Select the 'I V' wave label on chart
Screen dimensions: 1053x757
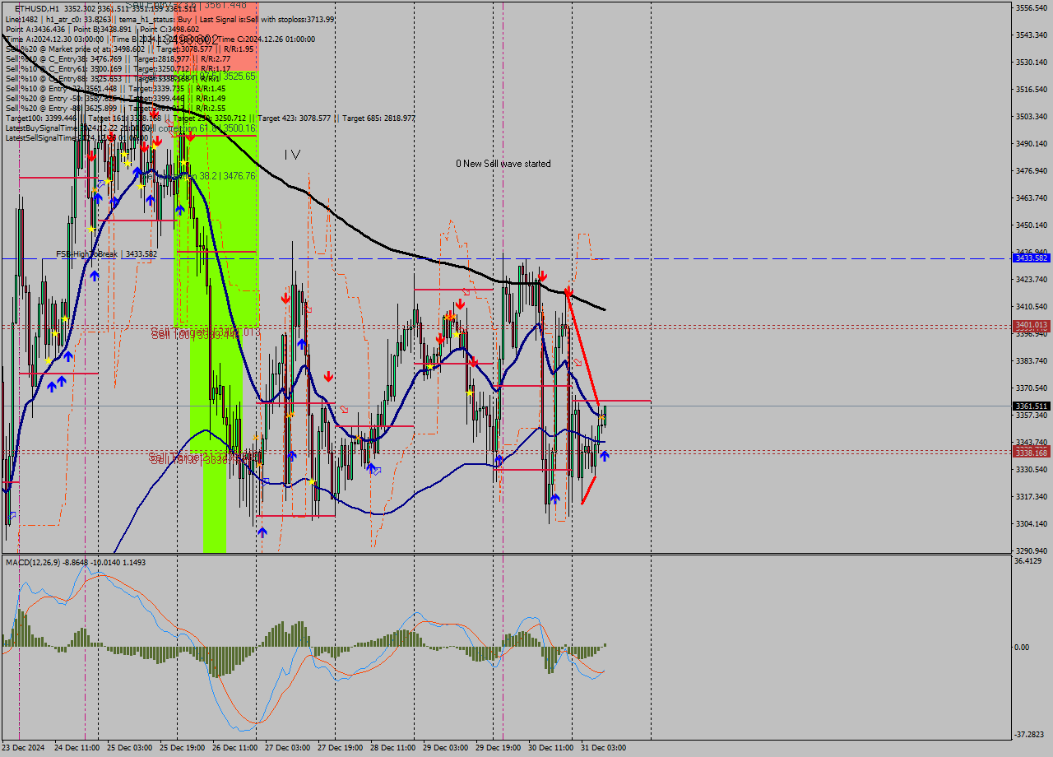point(292,155)
